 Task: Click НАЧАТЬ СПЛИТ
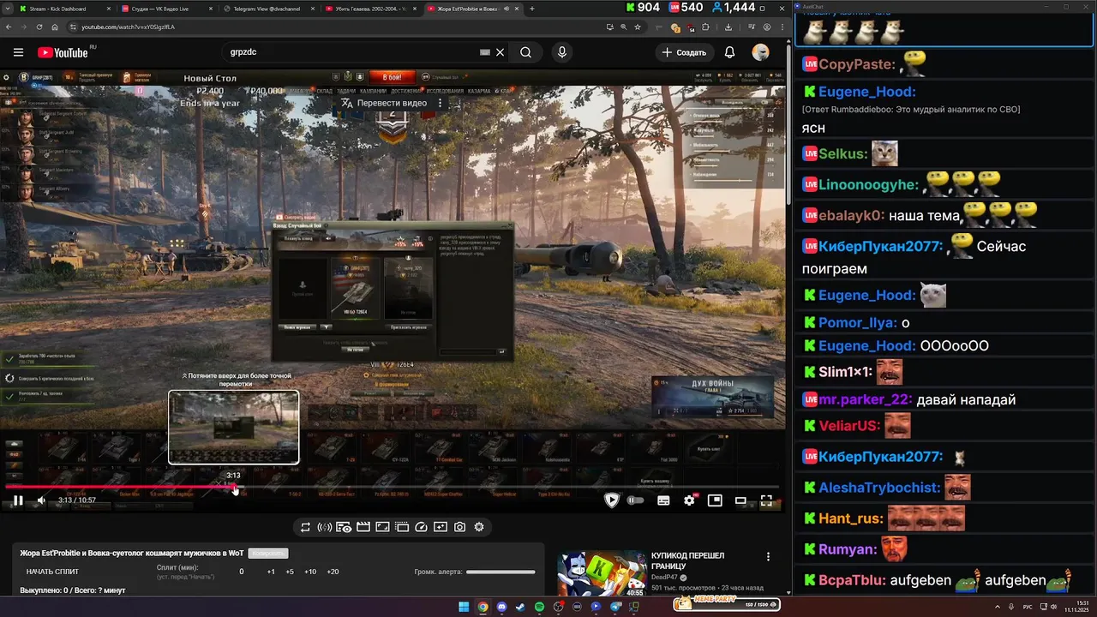[52, 572]
